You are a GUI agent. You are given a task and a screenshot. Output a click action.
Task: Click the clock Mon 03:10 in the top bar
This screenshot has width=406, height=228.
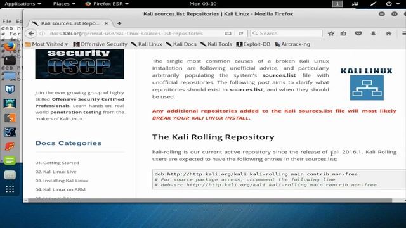[203, 4]
